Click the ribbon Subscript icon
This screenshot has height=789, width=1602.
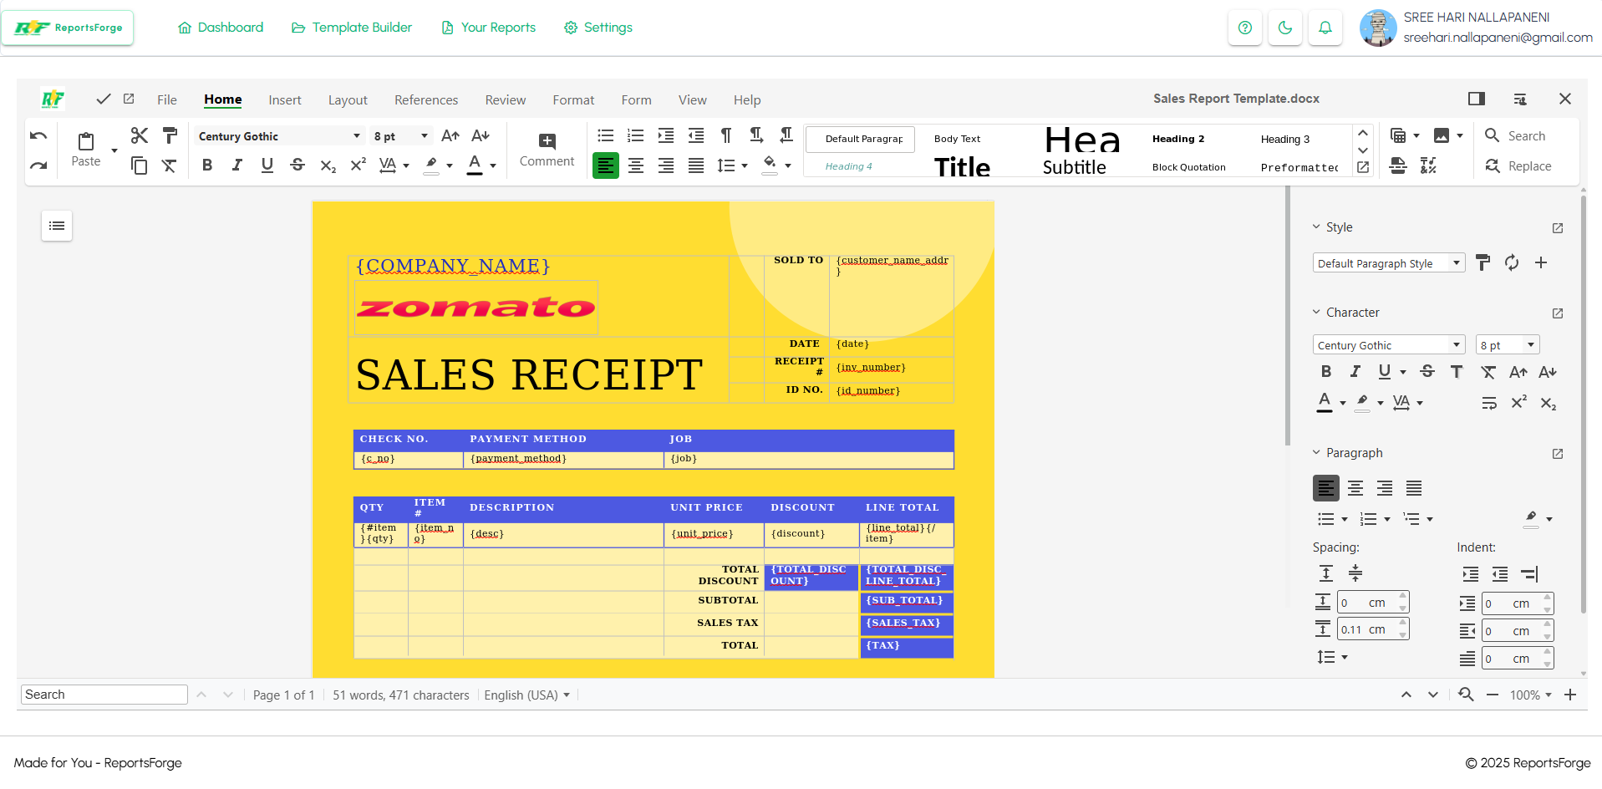click(328, 165)
